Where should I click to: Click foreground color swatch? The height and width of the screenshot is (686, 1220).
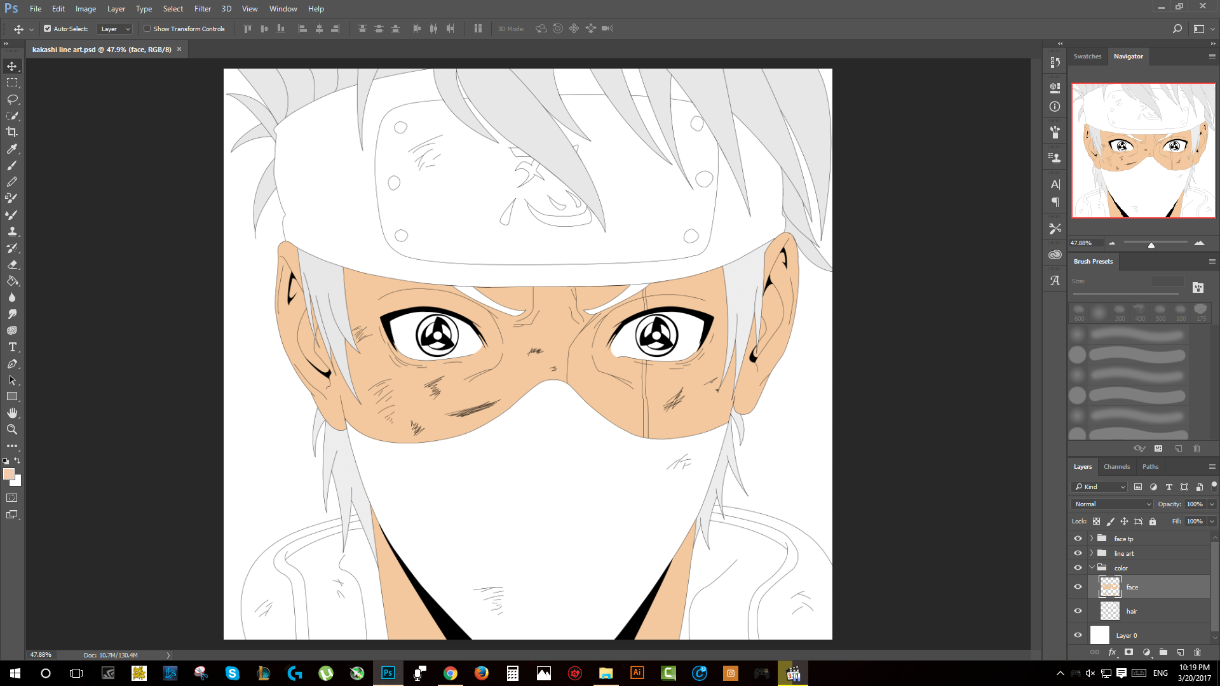8,474
